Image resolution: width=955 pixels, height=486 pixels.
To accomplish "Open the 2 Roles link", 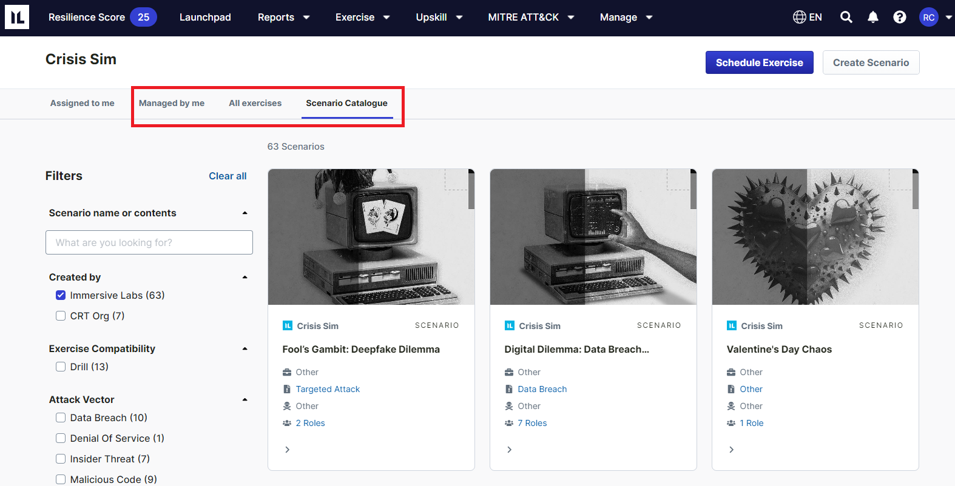I will coord(310,423).
